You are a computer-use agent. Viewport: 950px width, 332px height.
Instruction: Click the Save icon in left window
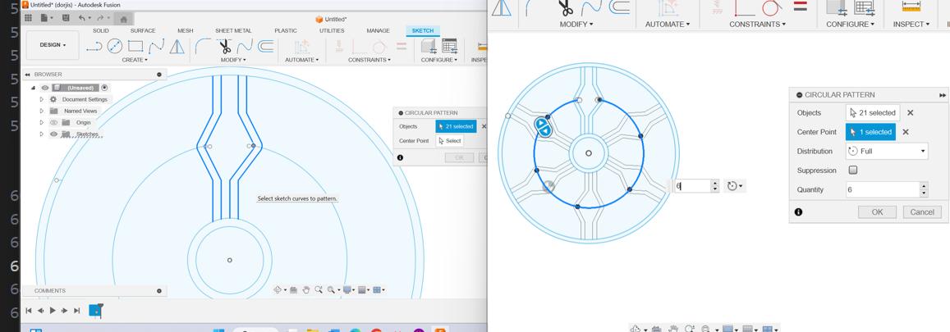click(66, 18)
